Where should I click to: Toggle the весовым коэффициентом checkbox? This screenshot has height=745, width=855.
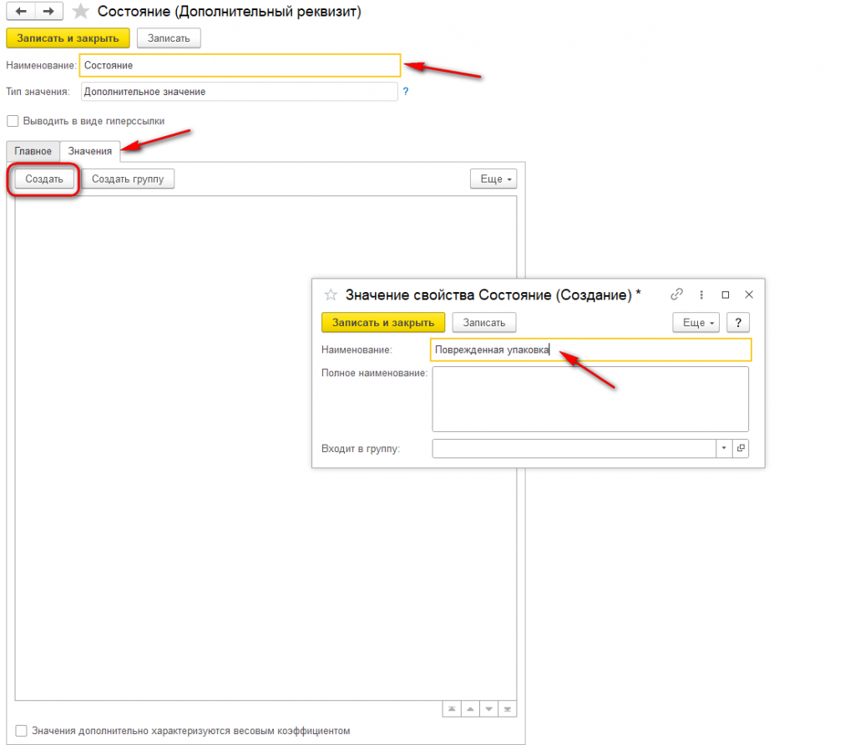click(x=21, y=731)
